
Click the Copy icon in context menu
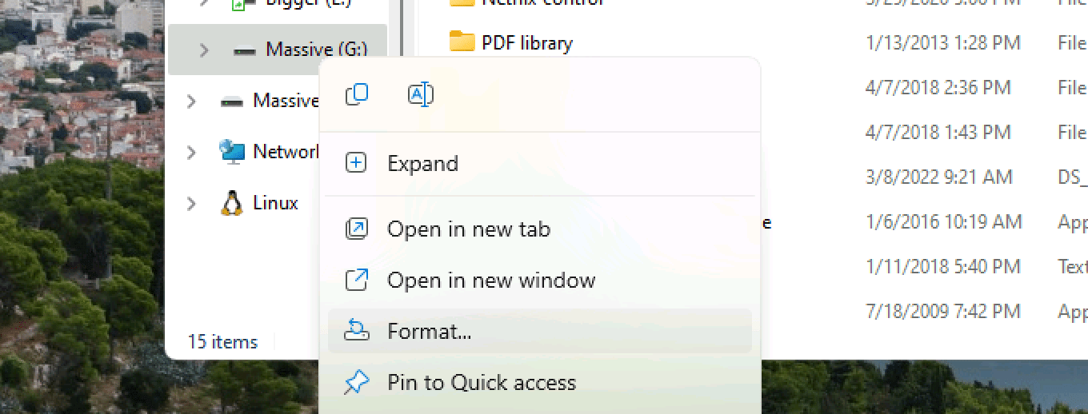(357, 95)
